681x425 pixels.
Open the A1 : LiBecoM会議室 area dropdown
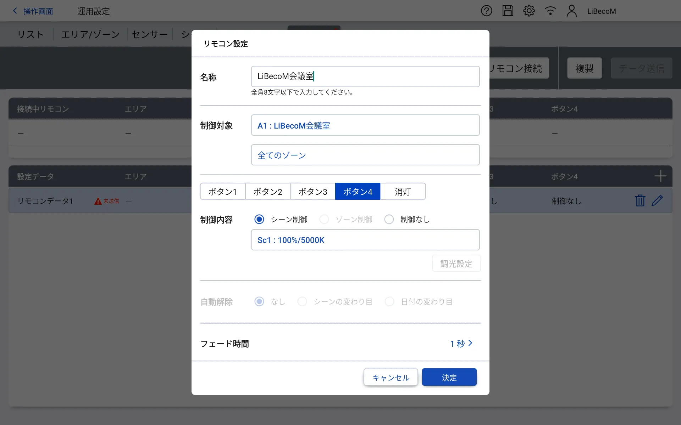(x=365, y=125)
